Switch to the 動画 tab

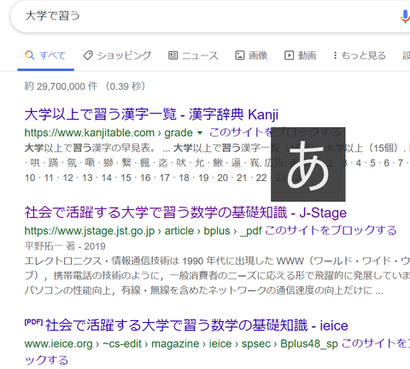pyautogui.click(x=301, y=56)
